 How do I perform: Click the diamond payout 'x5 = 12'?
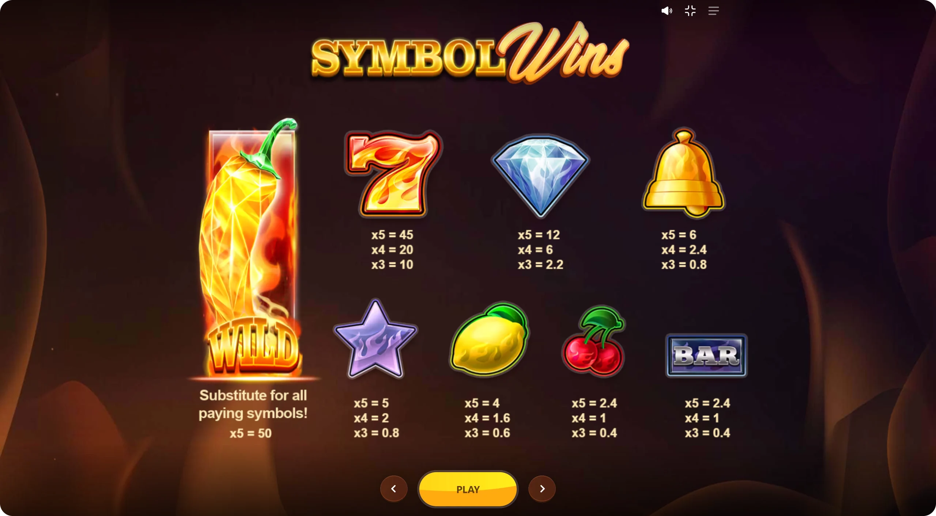tap(539, 235)
